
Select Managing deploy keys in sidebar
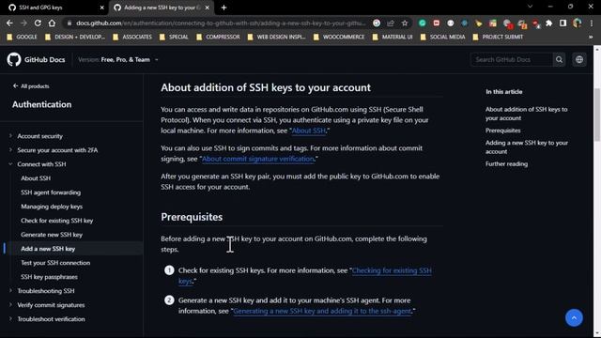click(52, 207)
